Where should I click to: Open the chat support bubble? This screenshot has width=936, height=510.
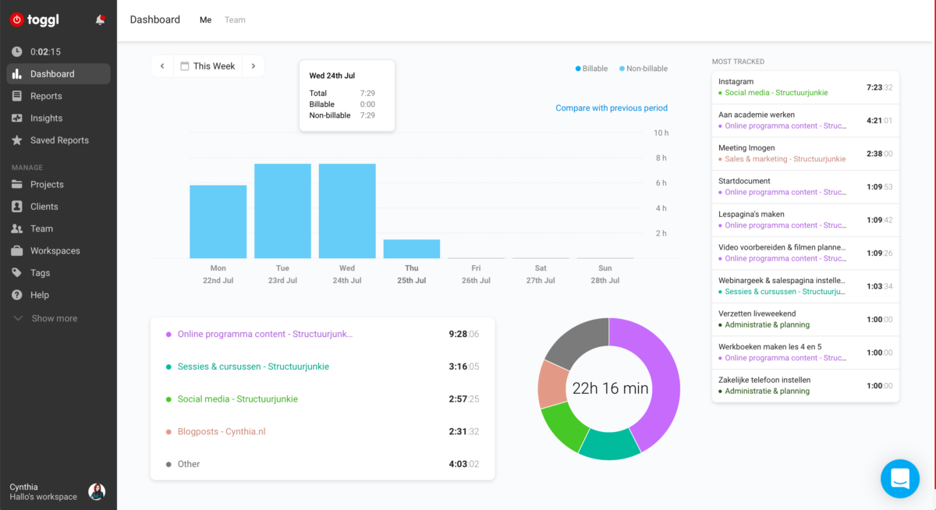(899, 478)
